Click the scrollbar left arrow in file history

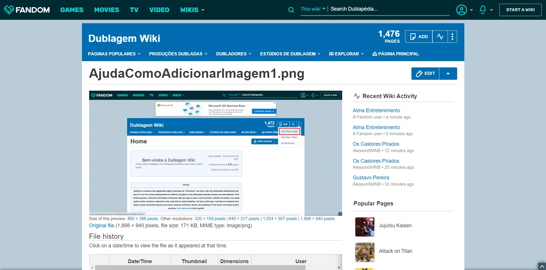pos(92,268)
